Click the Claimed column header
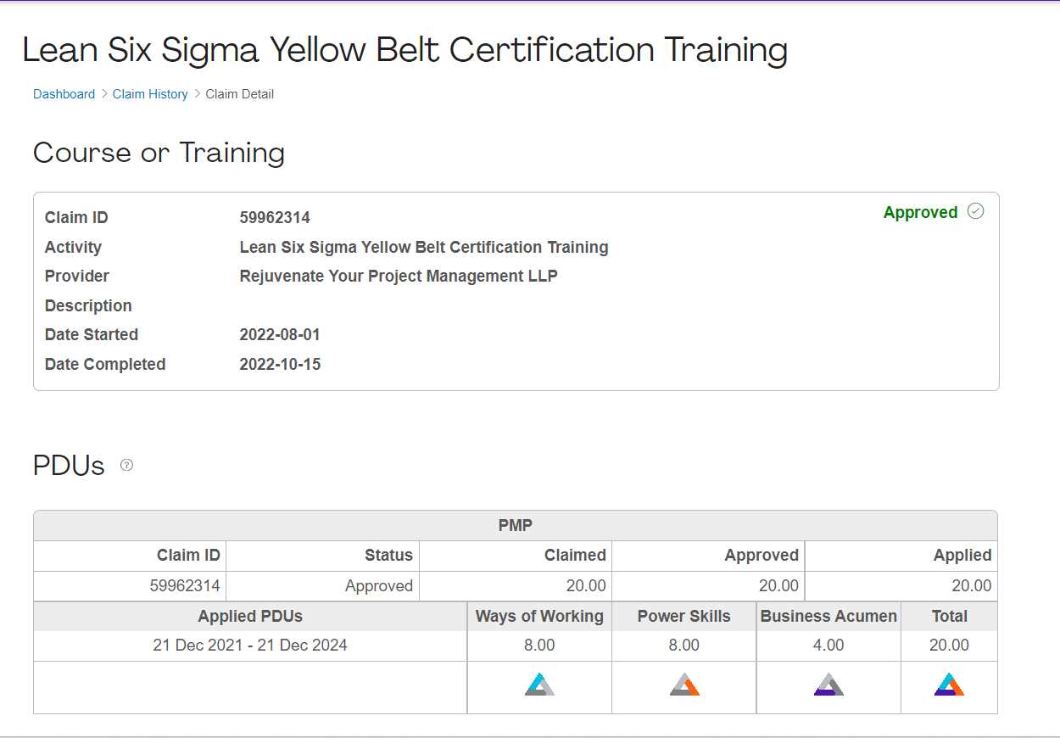The width and height of the screenshot is (1060, 738). pyautogui.click(x=575, y=556)
